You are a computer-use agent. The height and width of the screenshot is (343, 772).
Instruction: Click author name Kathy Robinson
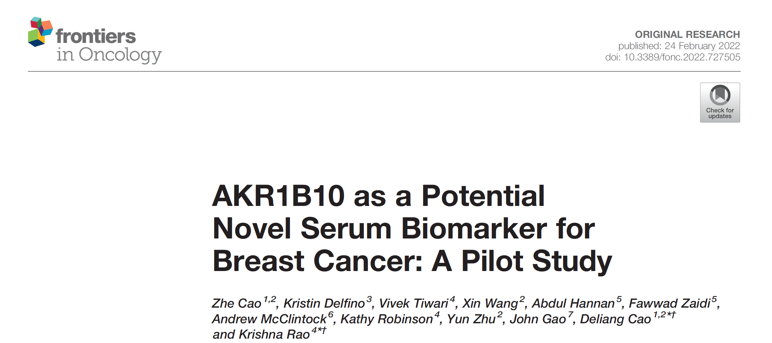tap(386, 319)
